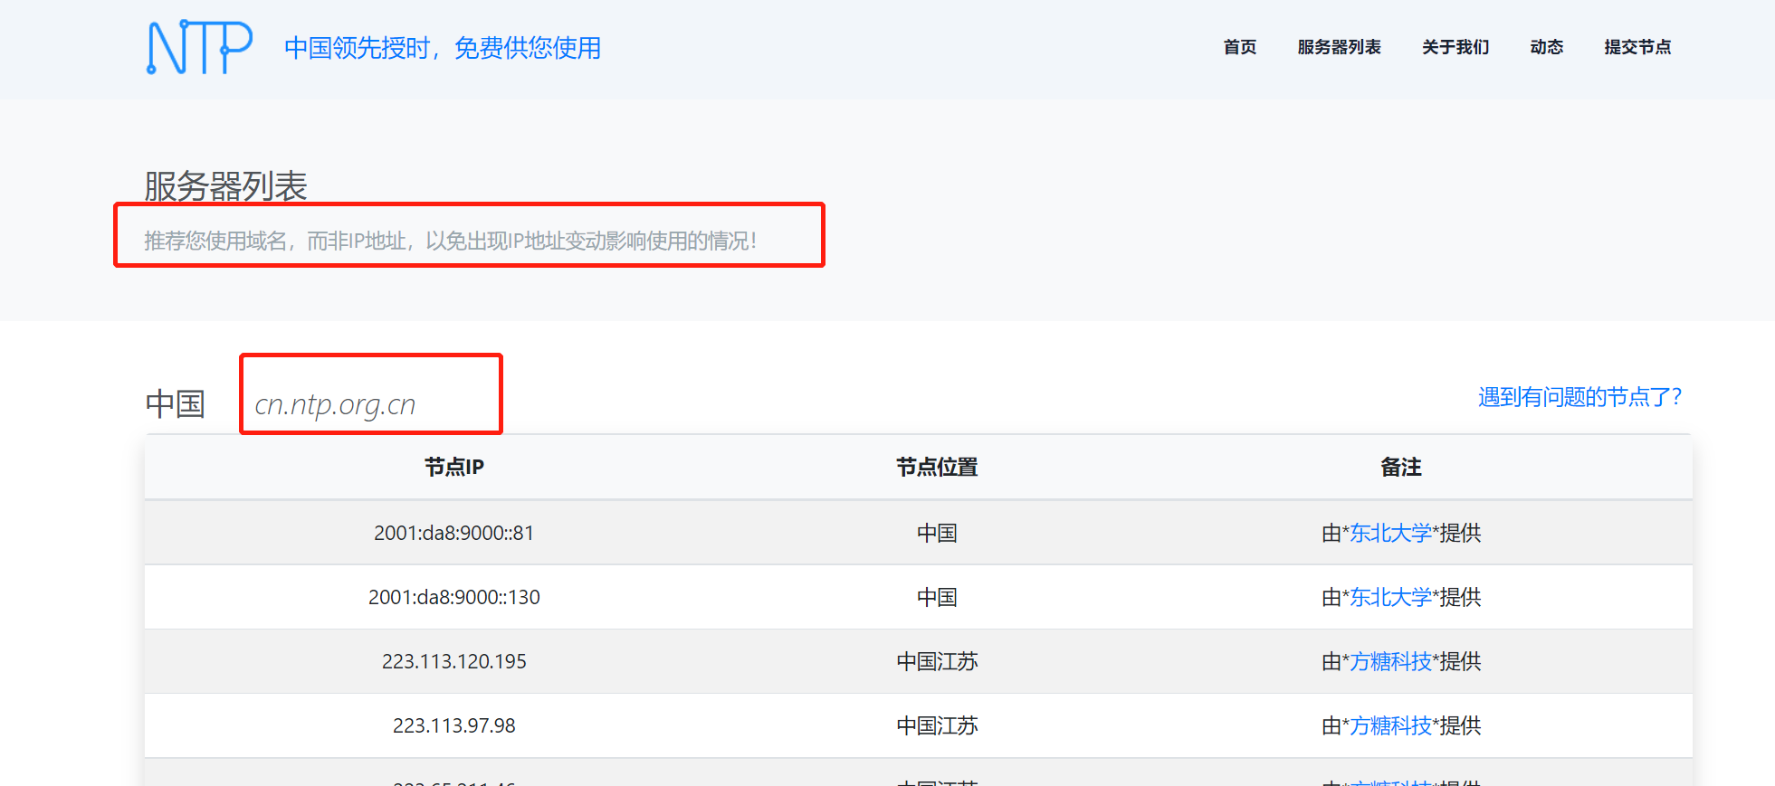Viewport: 1775px width, 786px height.
Task: Open 方糖科技 link in the 223.113.120.195 row
Action: 1390,662
